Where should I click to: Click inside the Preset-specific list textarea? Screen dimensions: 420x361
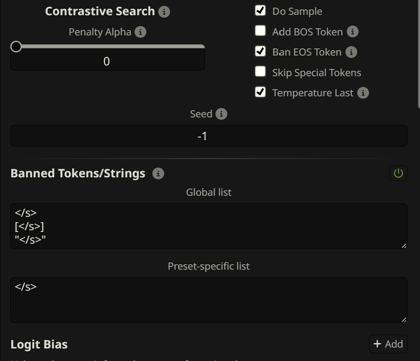pos(208,300)
